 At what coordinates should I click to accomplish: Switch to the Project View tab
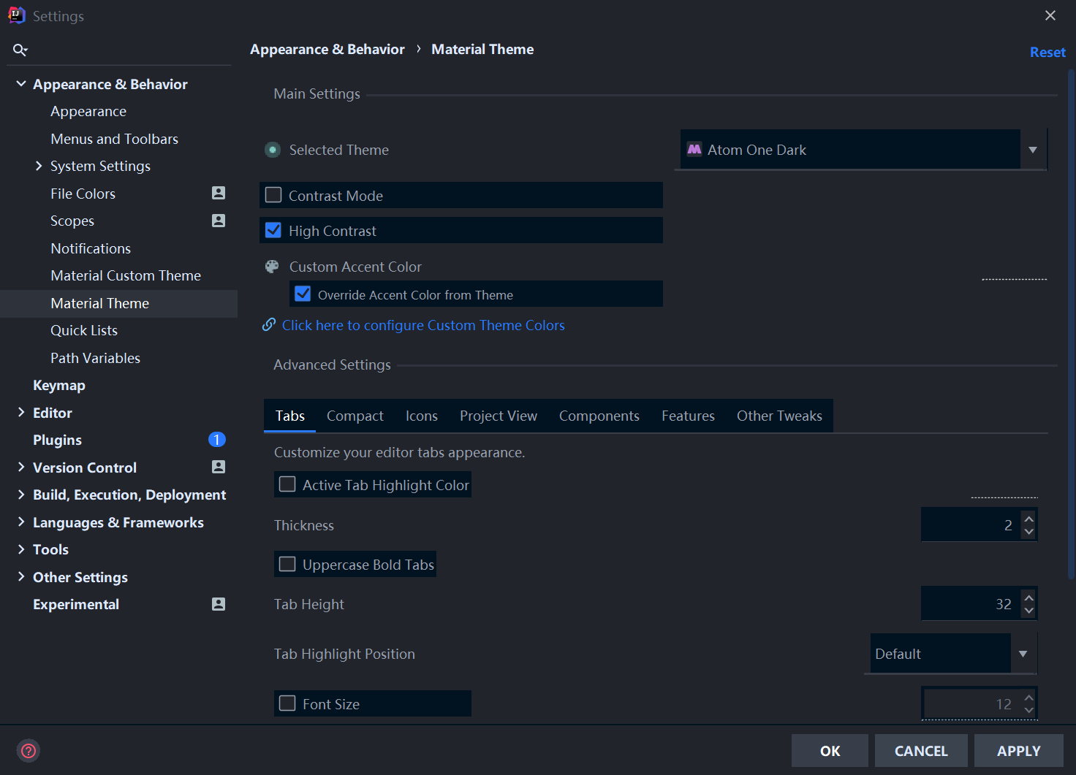tap(499, 416)
